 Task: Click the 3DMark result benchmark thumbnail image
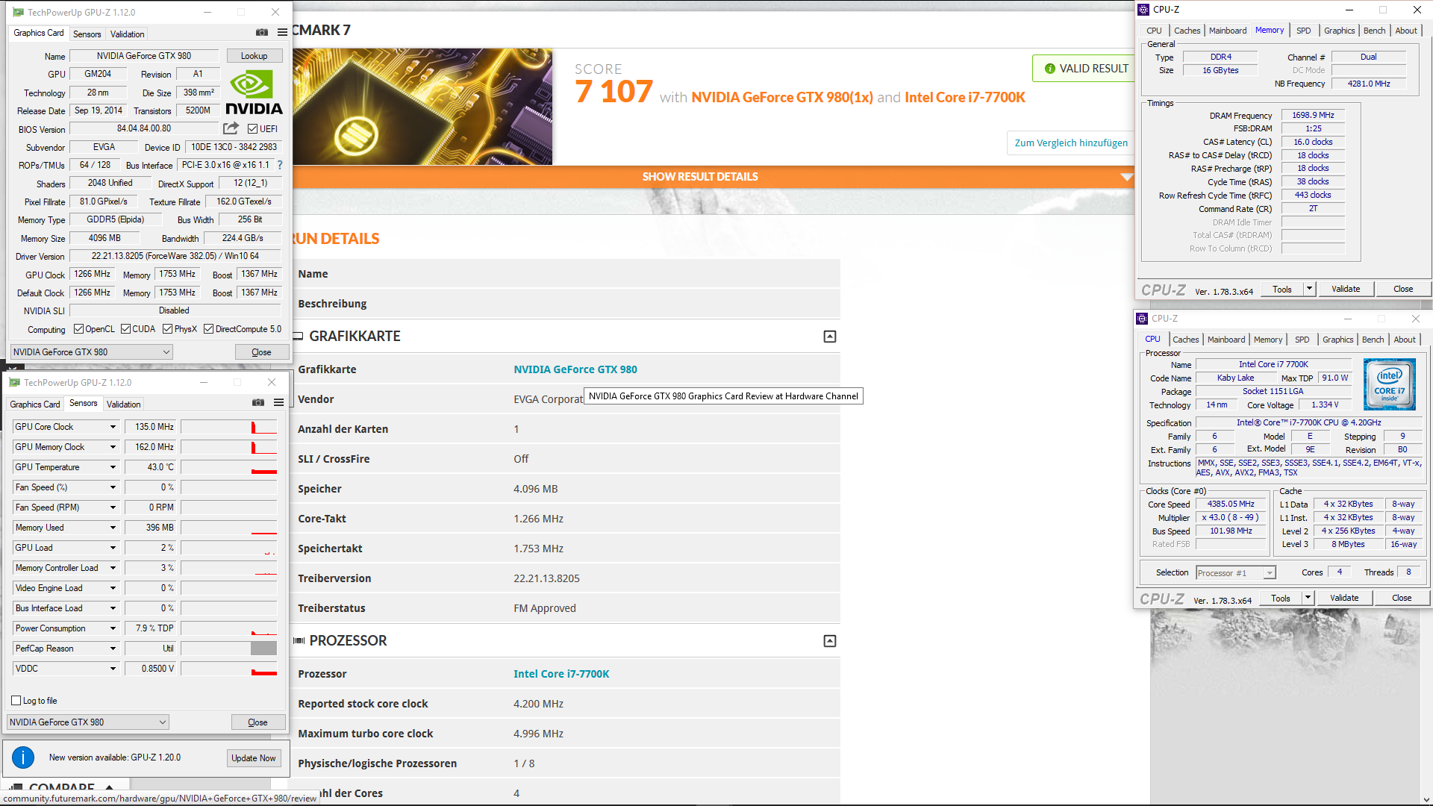[x=422, y=107]
